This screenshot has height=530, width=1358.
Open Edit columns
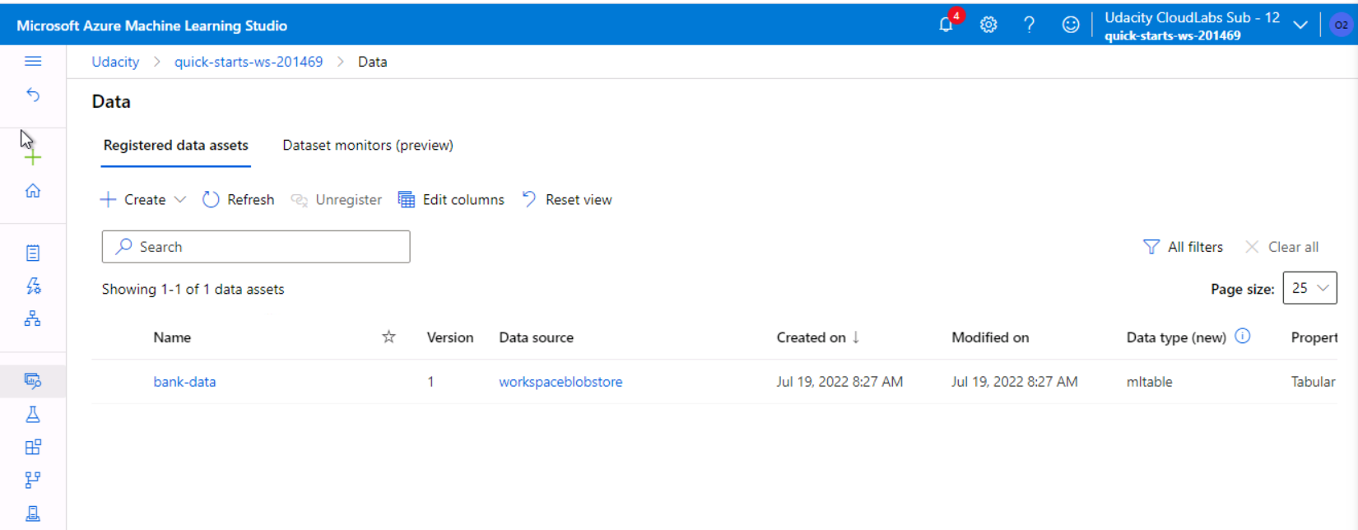pos(451,199)
